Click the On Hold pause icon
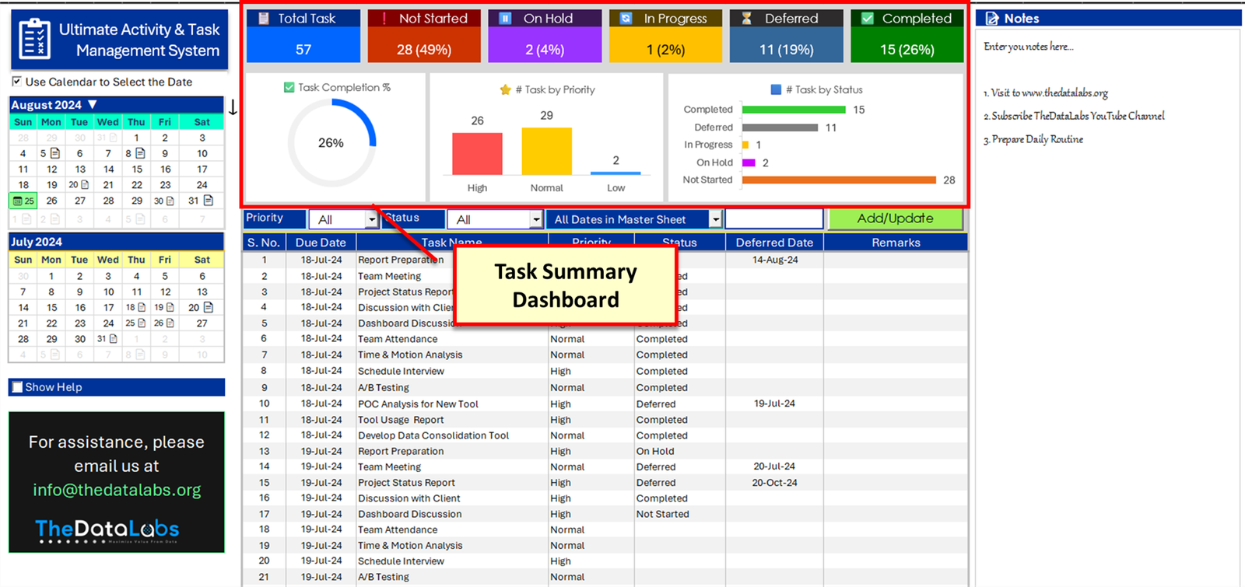 (x=505, y=18)
